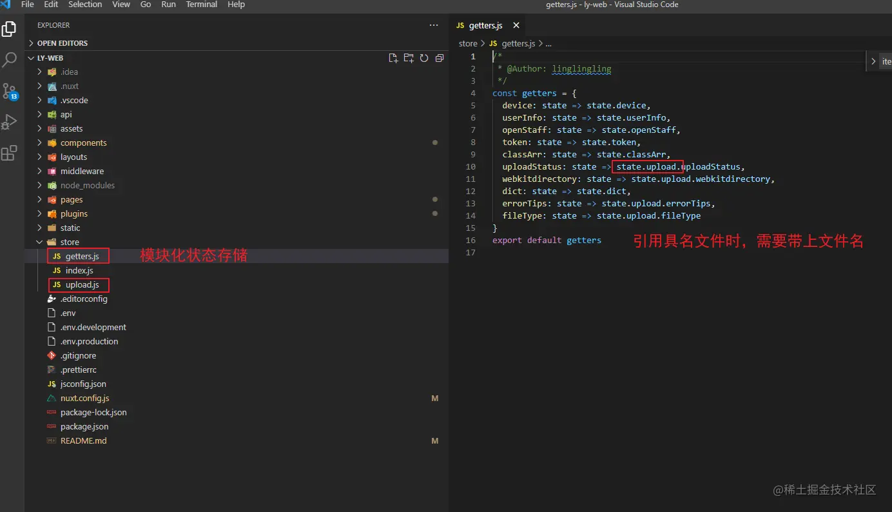Click the linglingling author name in comment
Image resolution: width=892 pixels, height=512 pixels.
pos(581,69)
